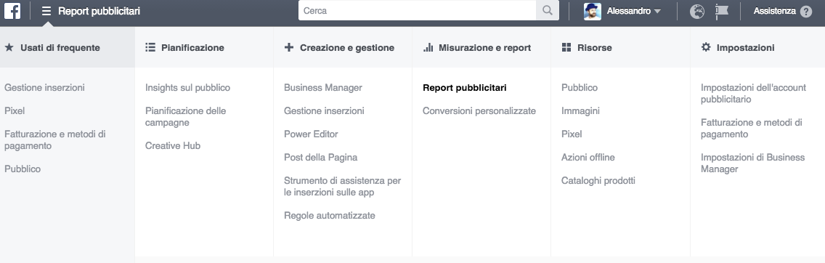Select the Risorse heading
The image size is (825, 263).
point(595,48)
